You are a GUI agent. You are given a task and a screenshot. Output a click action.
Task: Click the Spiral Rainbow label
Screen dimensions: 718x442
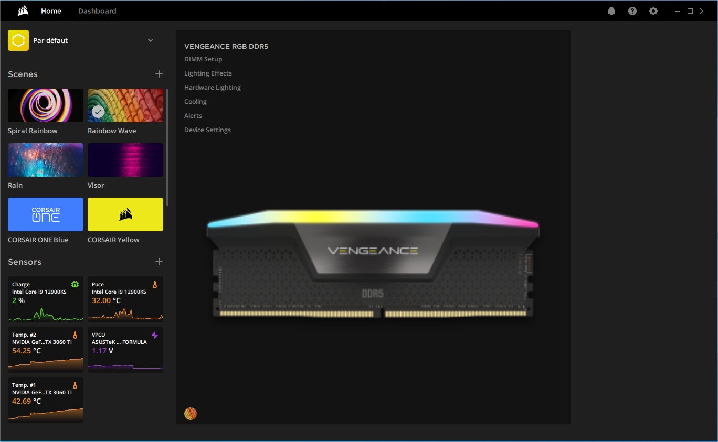[33, 131]
